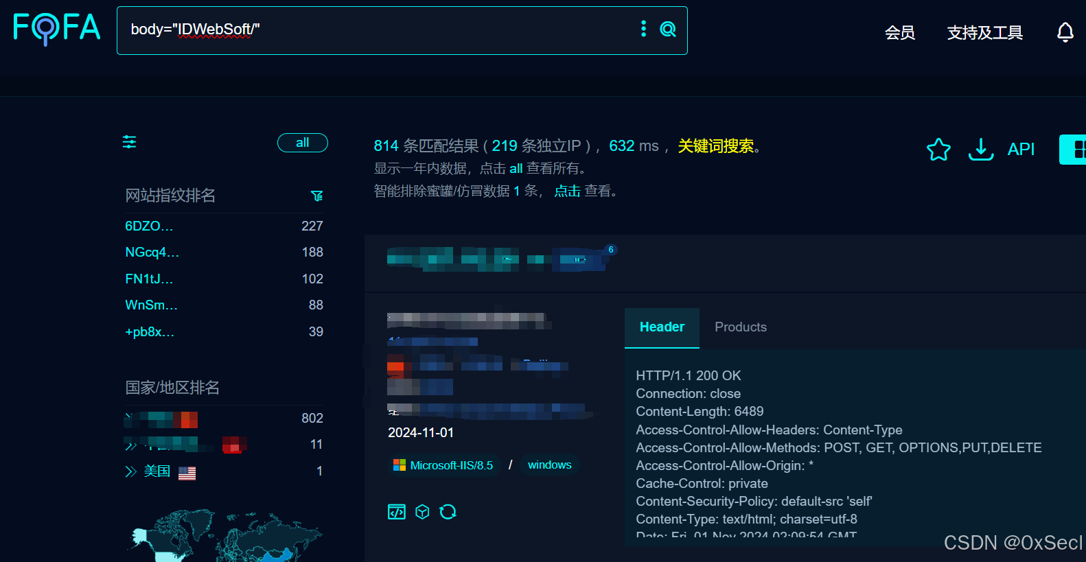Switch to the Header tab
Image resolution: width=1086 pixels, height=562 pixels.
click(x=662, y=327)
